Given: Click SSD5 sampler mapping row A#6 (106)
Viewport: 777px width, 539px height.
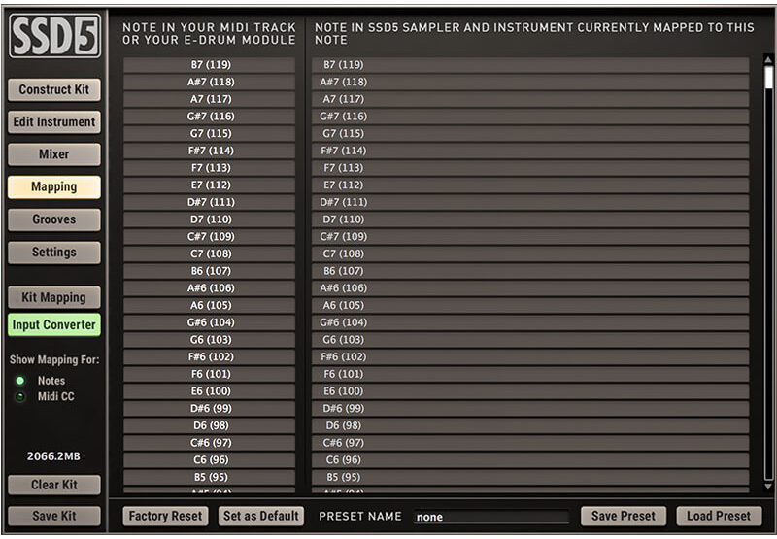Looking at the screenshot, I should pyautogui.click(x=530, y=287).
